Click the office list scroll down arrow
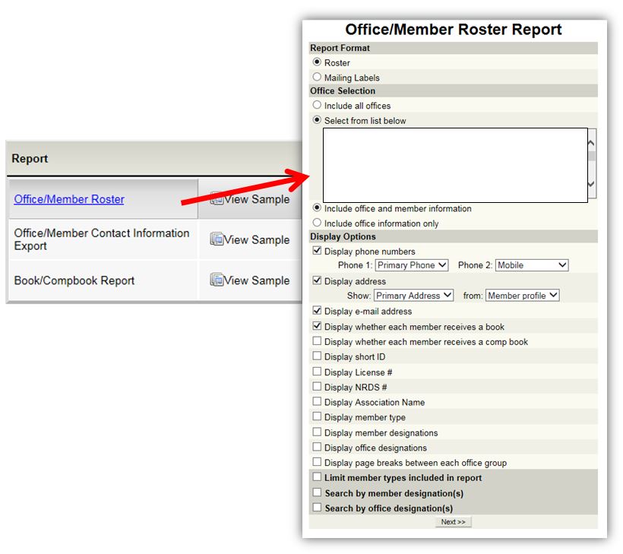Viewport: 623px width, 554px height. [x=592, y=184]
